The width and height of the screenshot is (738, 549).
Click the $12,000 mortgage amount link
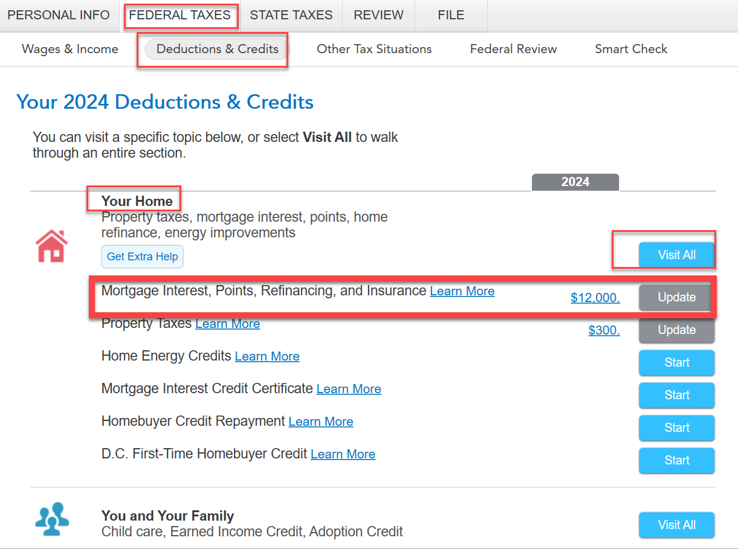pos(595,298)
